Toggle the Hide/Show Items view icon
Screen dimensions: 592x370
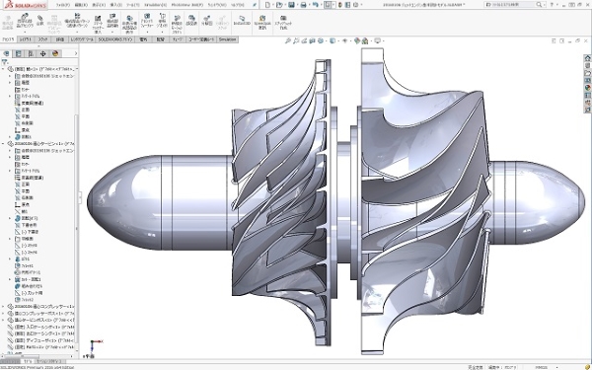344,40
